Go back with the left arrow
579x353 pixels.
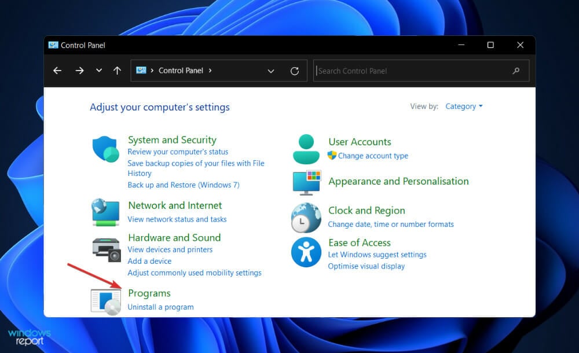57,71
